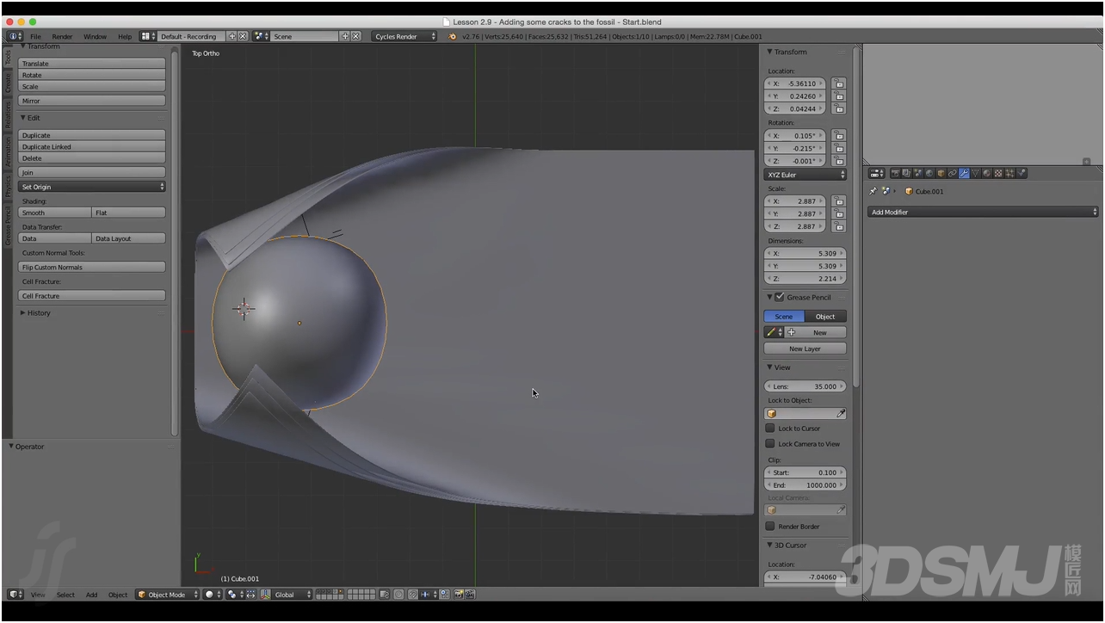Delete the Default - Recording layout with X
Image resolution: width=1105 pixels, height=623 pixels.
point(244,36)
